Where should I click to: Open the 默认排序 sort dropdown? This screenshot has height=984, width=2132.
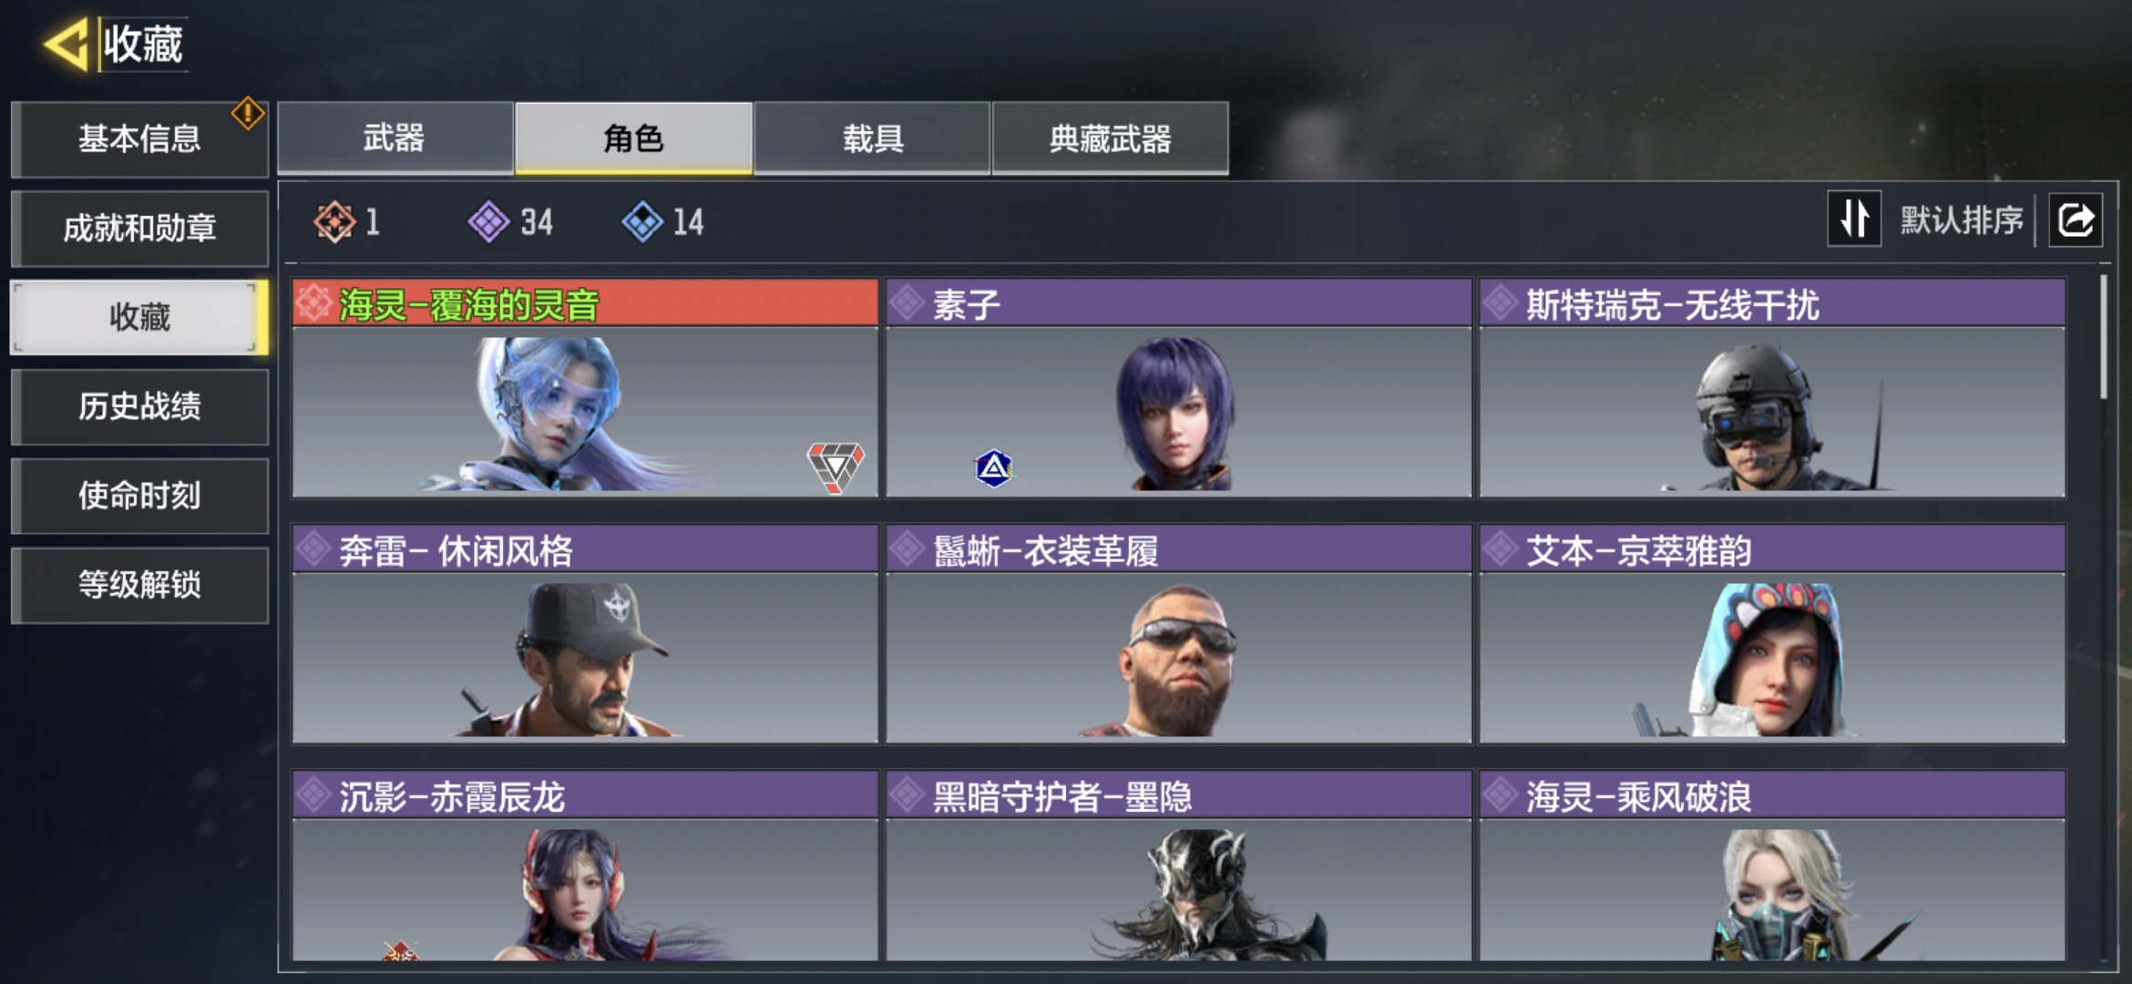[x=1961, y=220]
